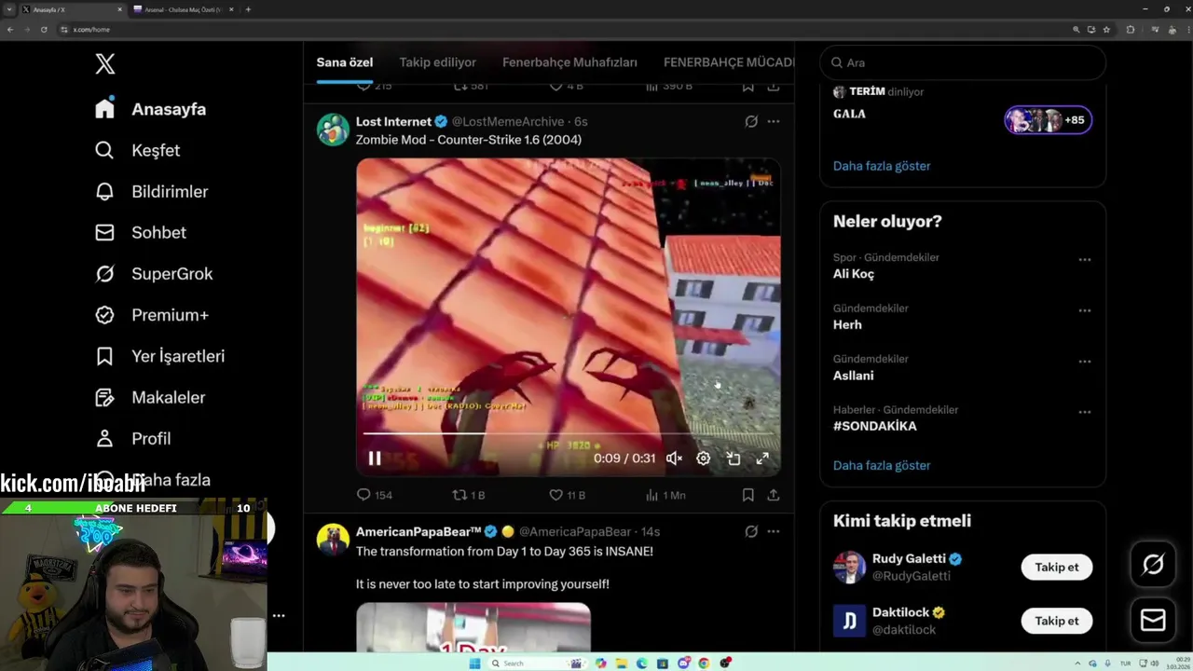Open AmericanPapaBear profile avatar
1193x671 pixels.
[333, 540]
